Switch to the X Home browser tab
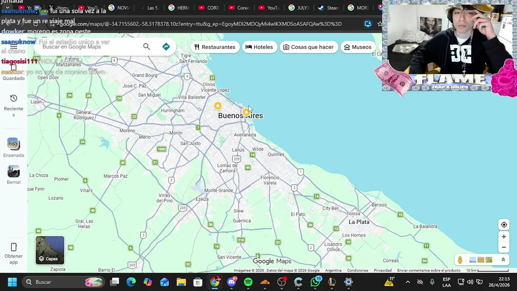 pyautogui.click(x=59, y=8)
